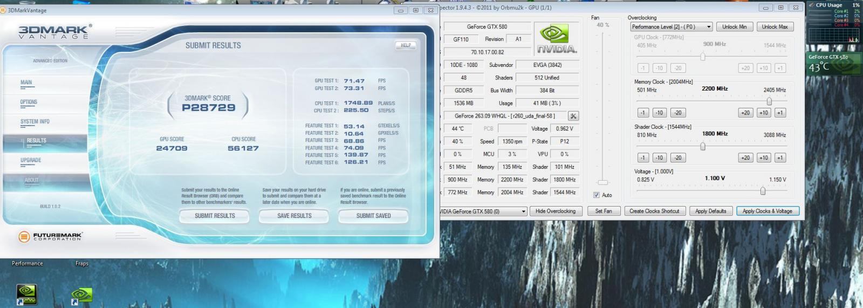Click the fan Speed 1350 rpm field
The image size is (863, 308).
[512, 142]
